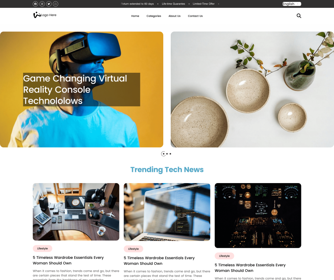Click Game Changing Virtual Reality headline

pos(82,89)
